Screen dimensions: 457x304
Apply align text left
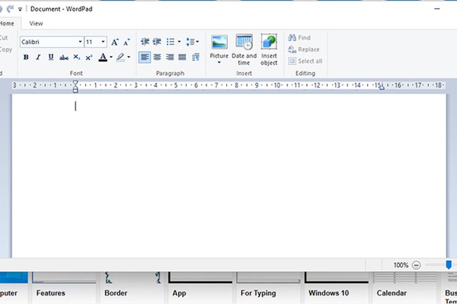click(x=144, y=57)
